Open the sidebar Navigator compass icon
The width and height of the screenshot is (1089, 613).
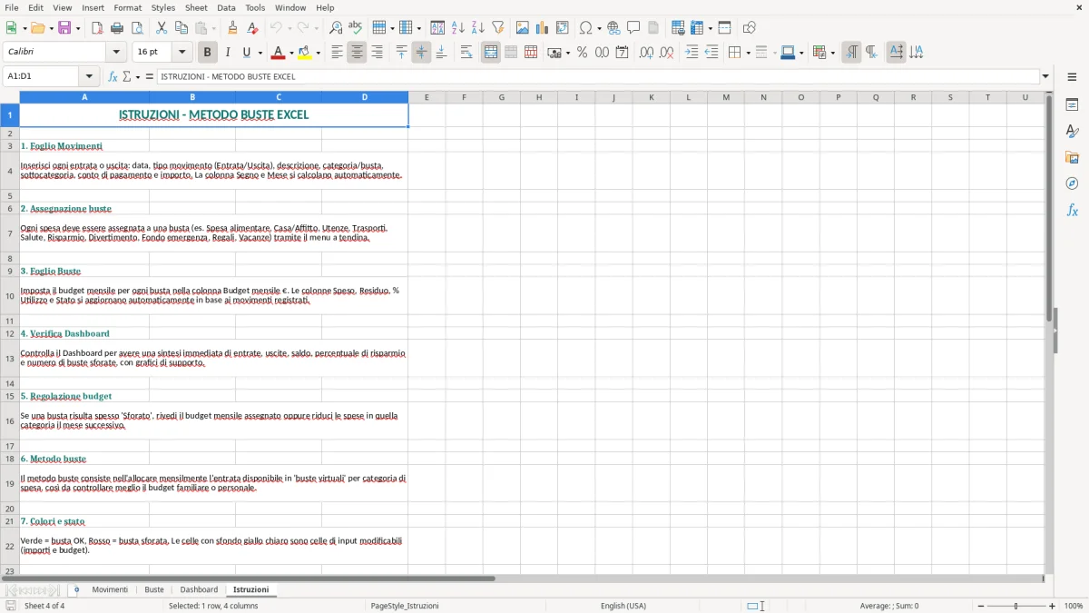(x=1072, y=183)
